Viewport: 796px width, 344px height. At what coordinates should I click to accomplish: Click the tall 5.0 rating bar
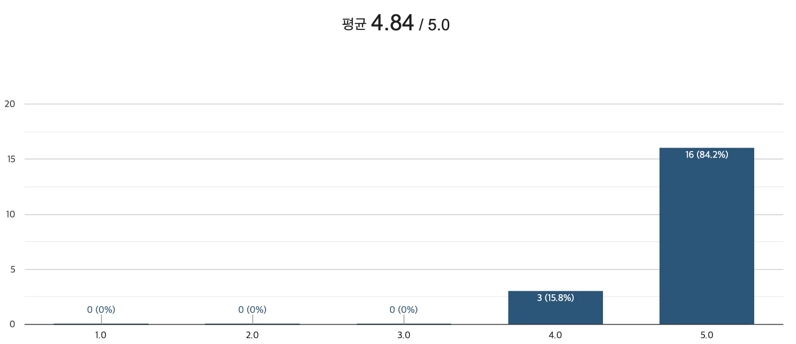tap(706, 239)
